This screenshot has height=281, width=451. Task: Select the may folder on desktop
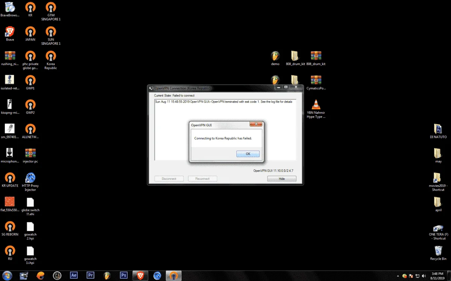pyautogui.click(x=438, y=155)
